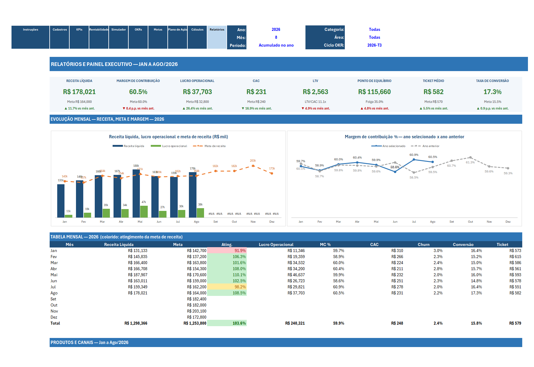Click the red 91.9% attainment cell
Screen dimensions: 534x367
coord(227,251)
